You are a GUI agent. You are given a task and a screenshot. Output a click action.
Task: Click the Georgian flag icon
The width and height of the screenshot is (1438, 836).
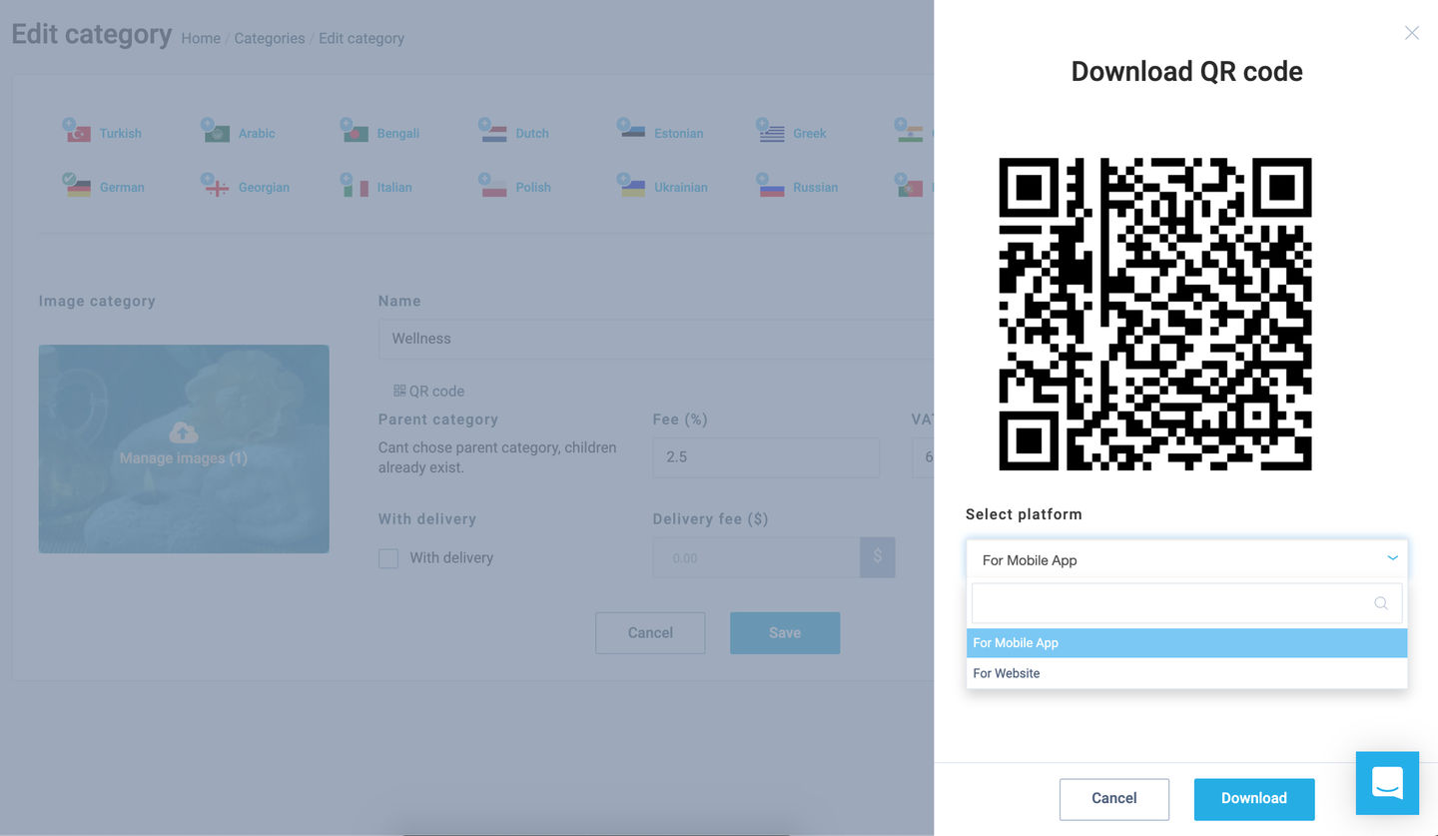click(x=217, y=187)
